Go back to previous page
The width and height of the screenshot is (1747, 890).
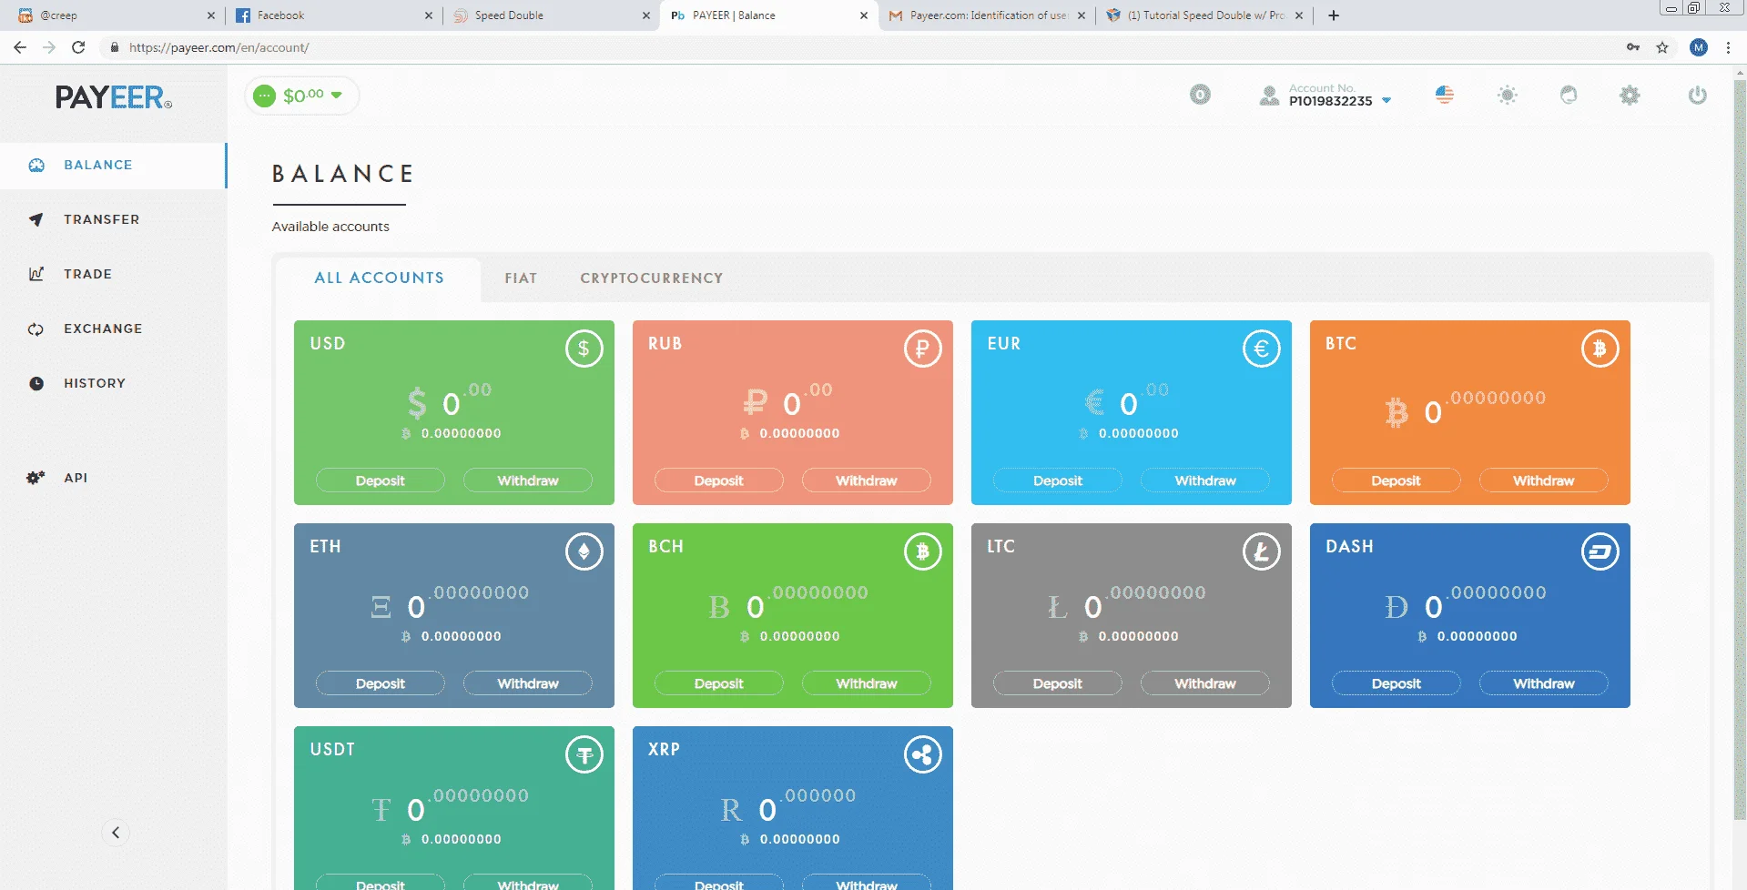[x=20, y=47]
